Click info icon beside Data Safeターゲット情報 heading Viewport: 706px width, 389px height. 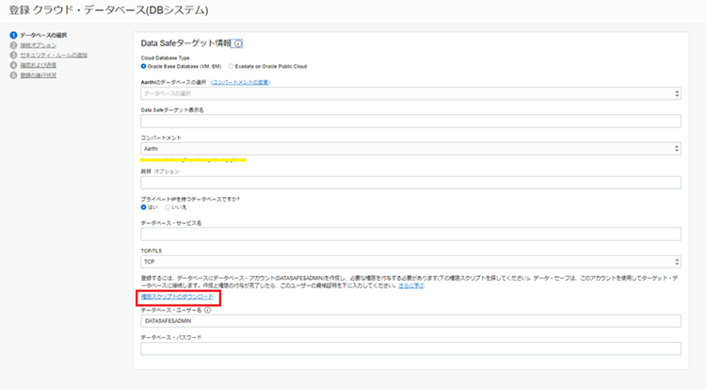coord(238,43)
